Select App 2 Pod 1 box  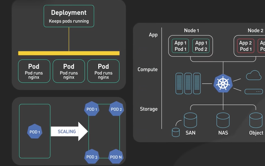[x=245, y=46]
